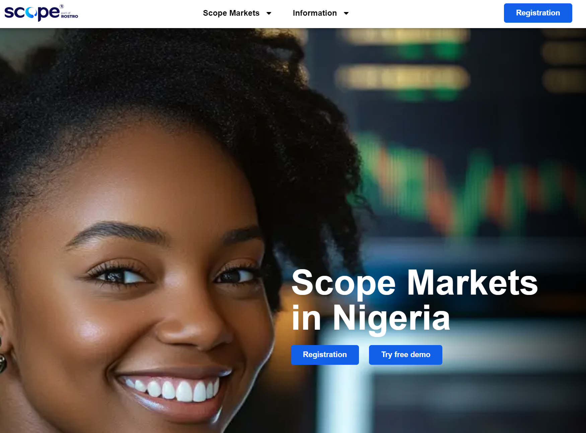Click the 'Scope Markets' hero heading line
Viewport: 586px width, 433px height.
click(415, 283)
